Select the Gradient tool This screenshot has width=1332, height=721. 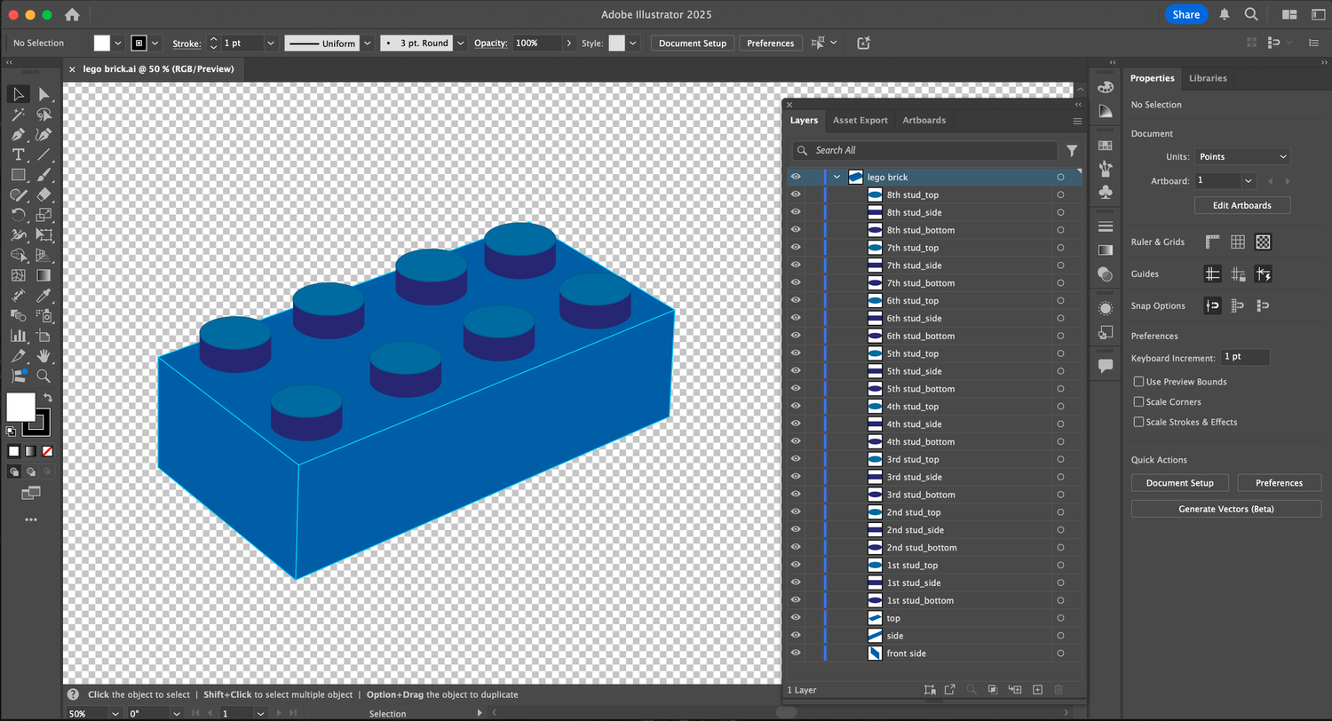tap(44, 275)
